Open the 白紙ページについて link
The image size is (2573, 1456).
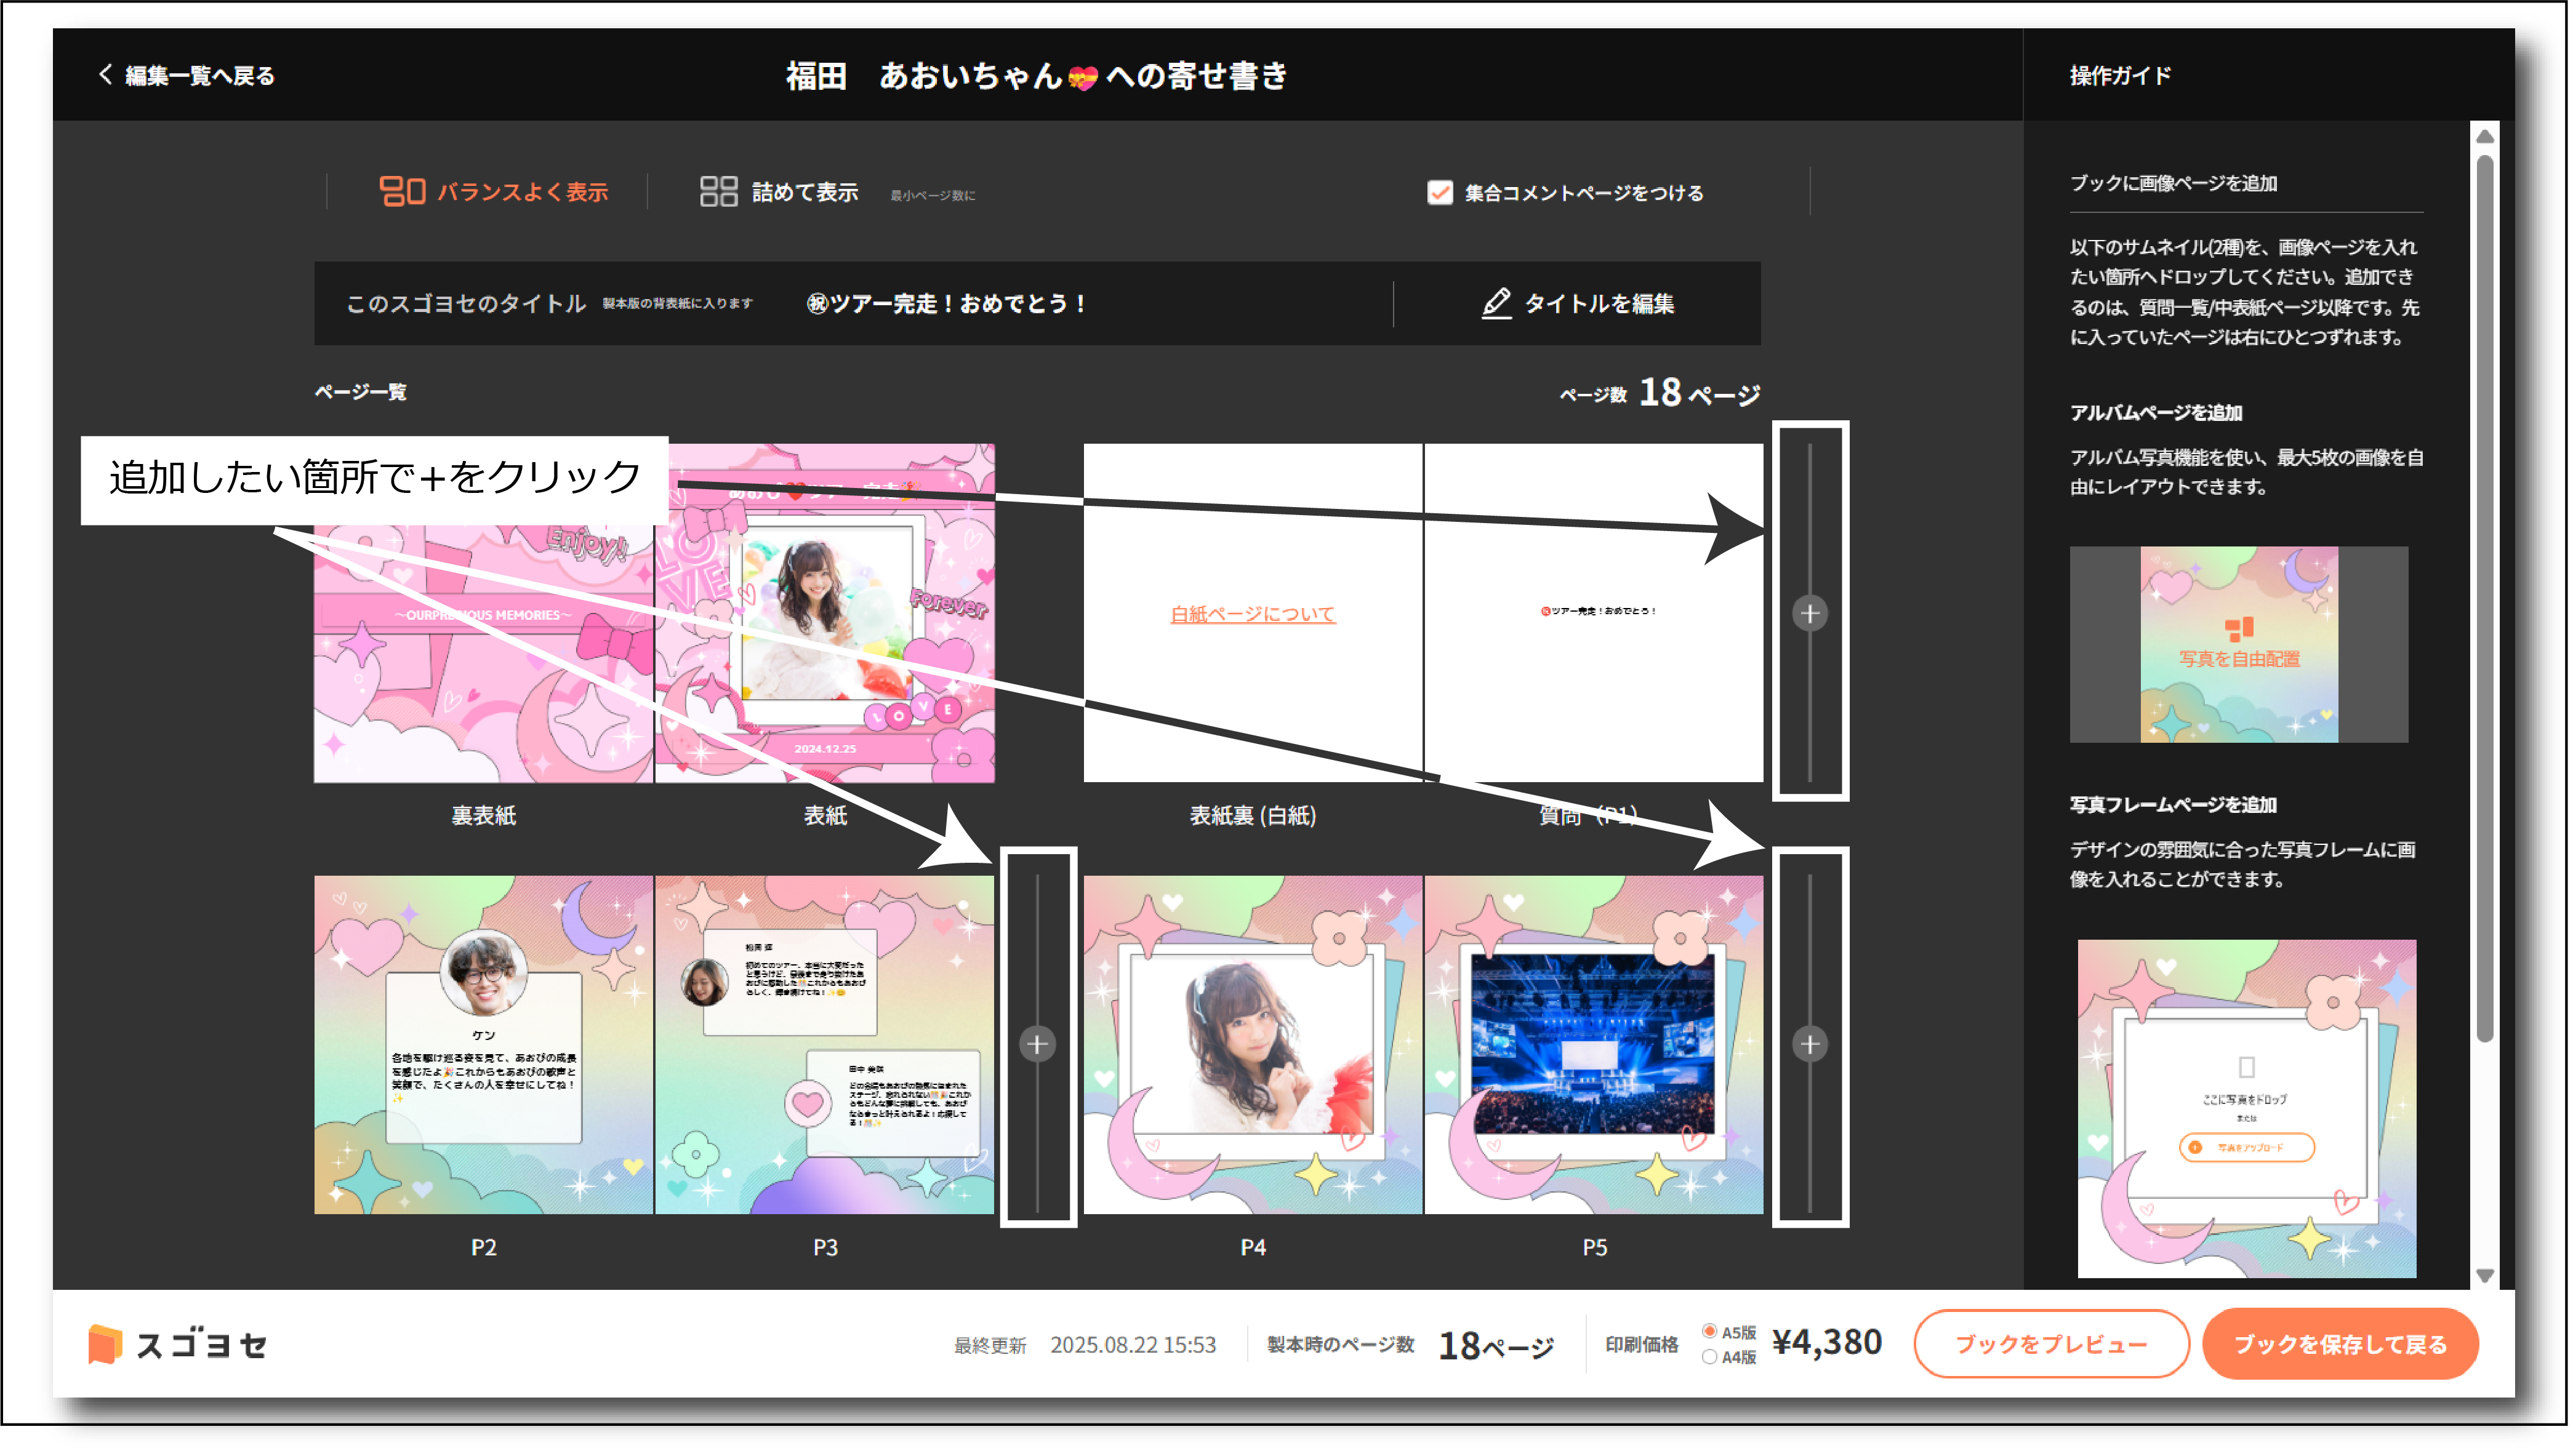(1252, 614)
